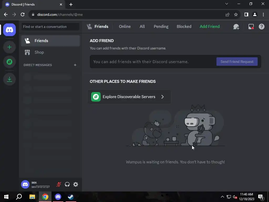Viewport: 269px width, 202px height.
Task: Unmute the microphone icon
Action: [59, 184]
